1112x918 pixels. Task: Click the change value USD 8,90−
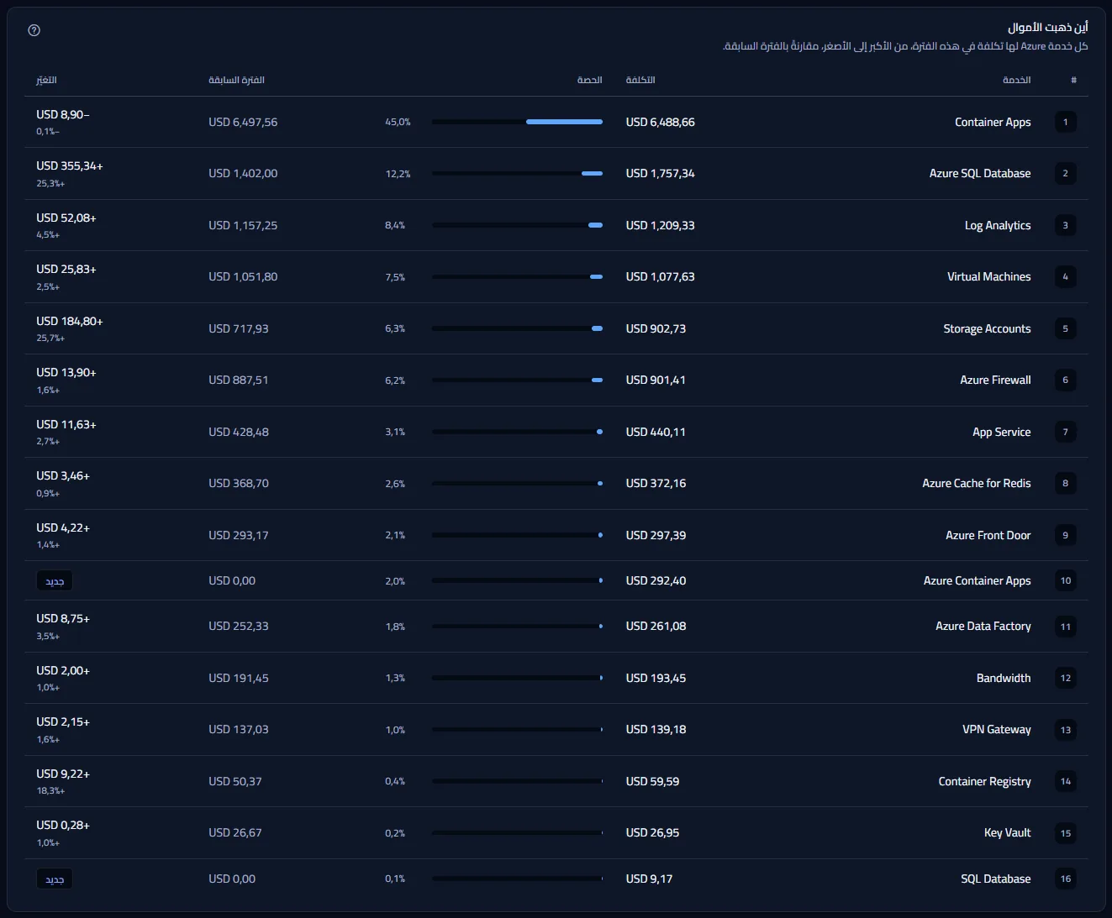click(x=63, y=114)
